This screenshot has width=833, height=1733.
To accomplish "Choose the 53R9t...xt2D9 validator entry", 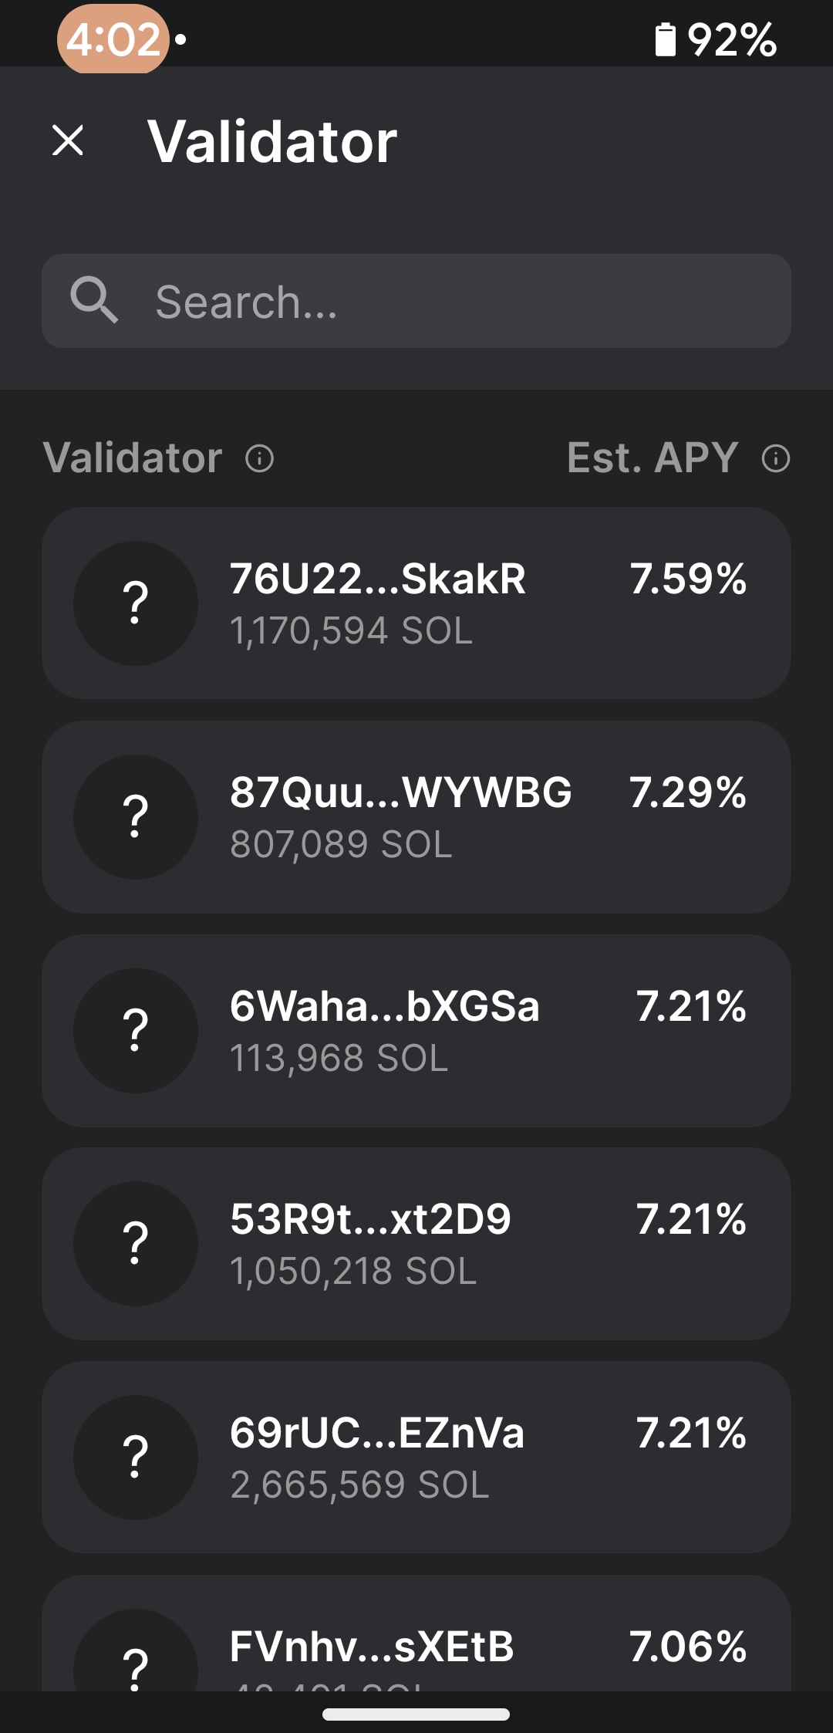I will (x=416, y=1244).
